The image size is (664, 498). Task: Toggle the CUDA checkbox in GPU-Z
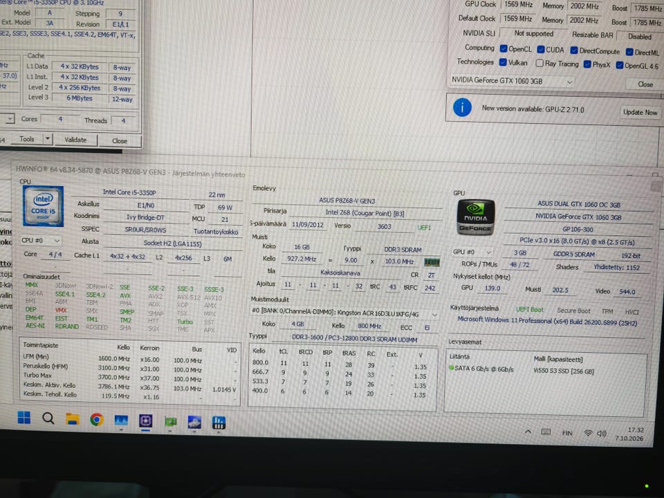(541, 50)
